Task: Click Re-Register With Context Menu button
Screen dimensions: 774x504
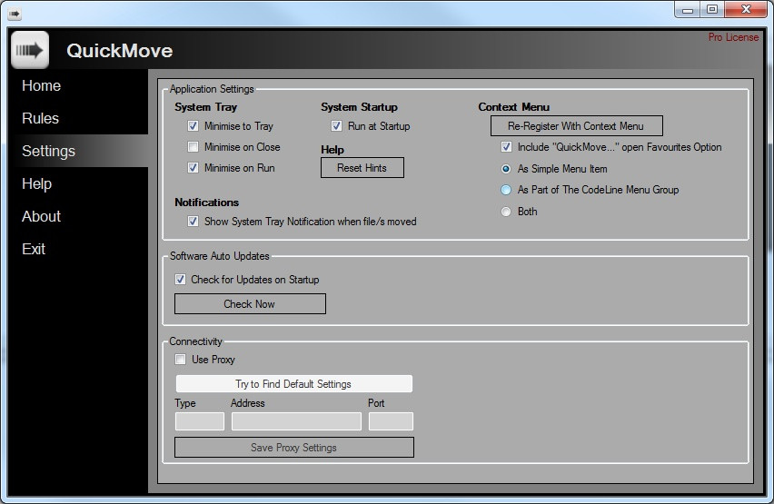Action: point(577,126)
